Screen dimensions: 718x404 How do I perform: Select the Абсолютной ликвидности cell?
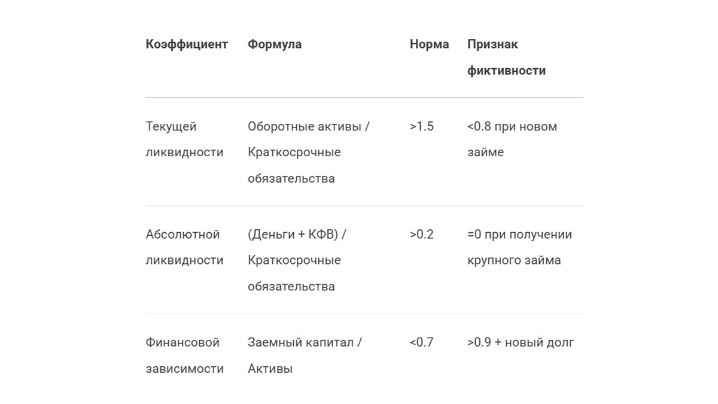184,247
